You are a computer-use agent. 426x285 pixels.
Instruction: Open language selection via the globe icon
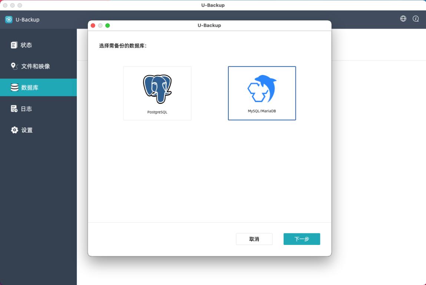pos(403,19)
